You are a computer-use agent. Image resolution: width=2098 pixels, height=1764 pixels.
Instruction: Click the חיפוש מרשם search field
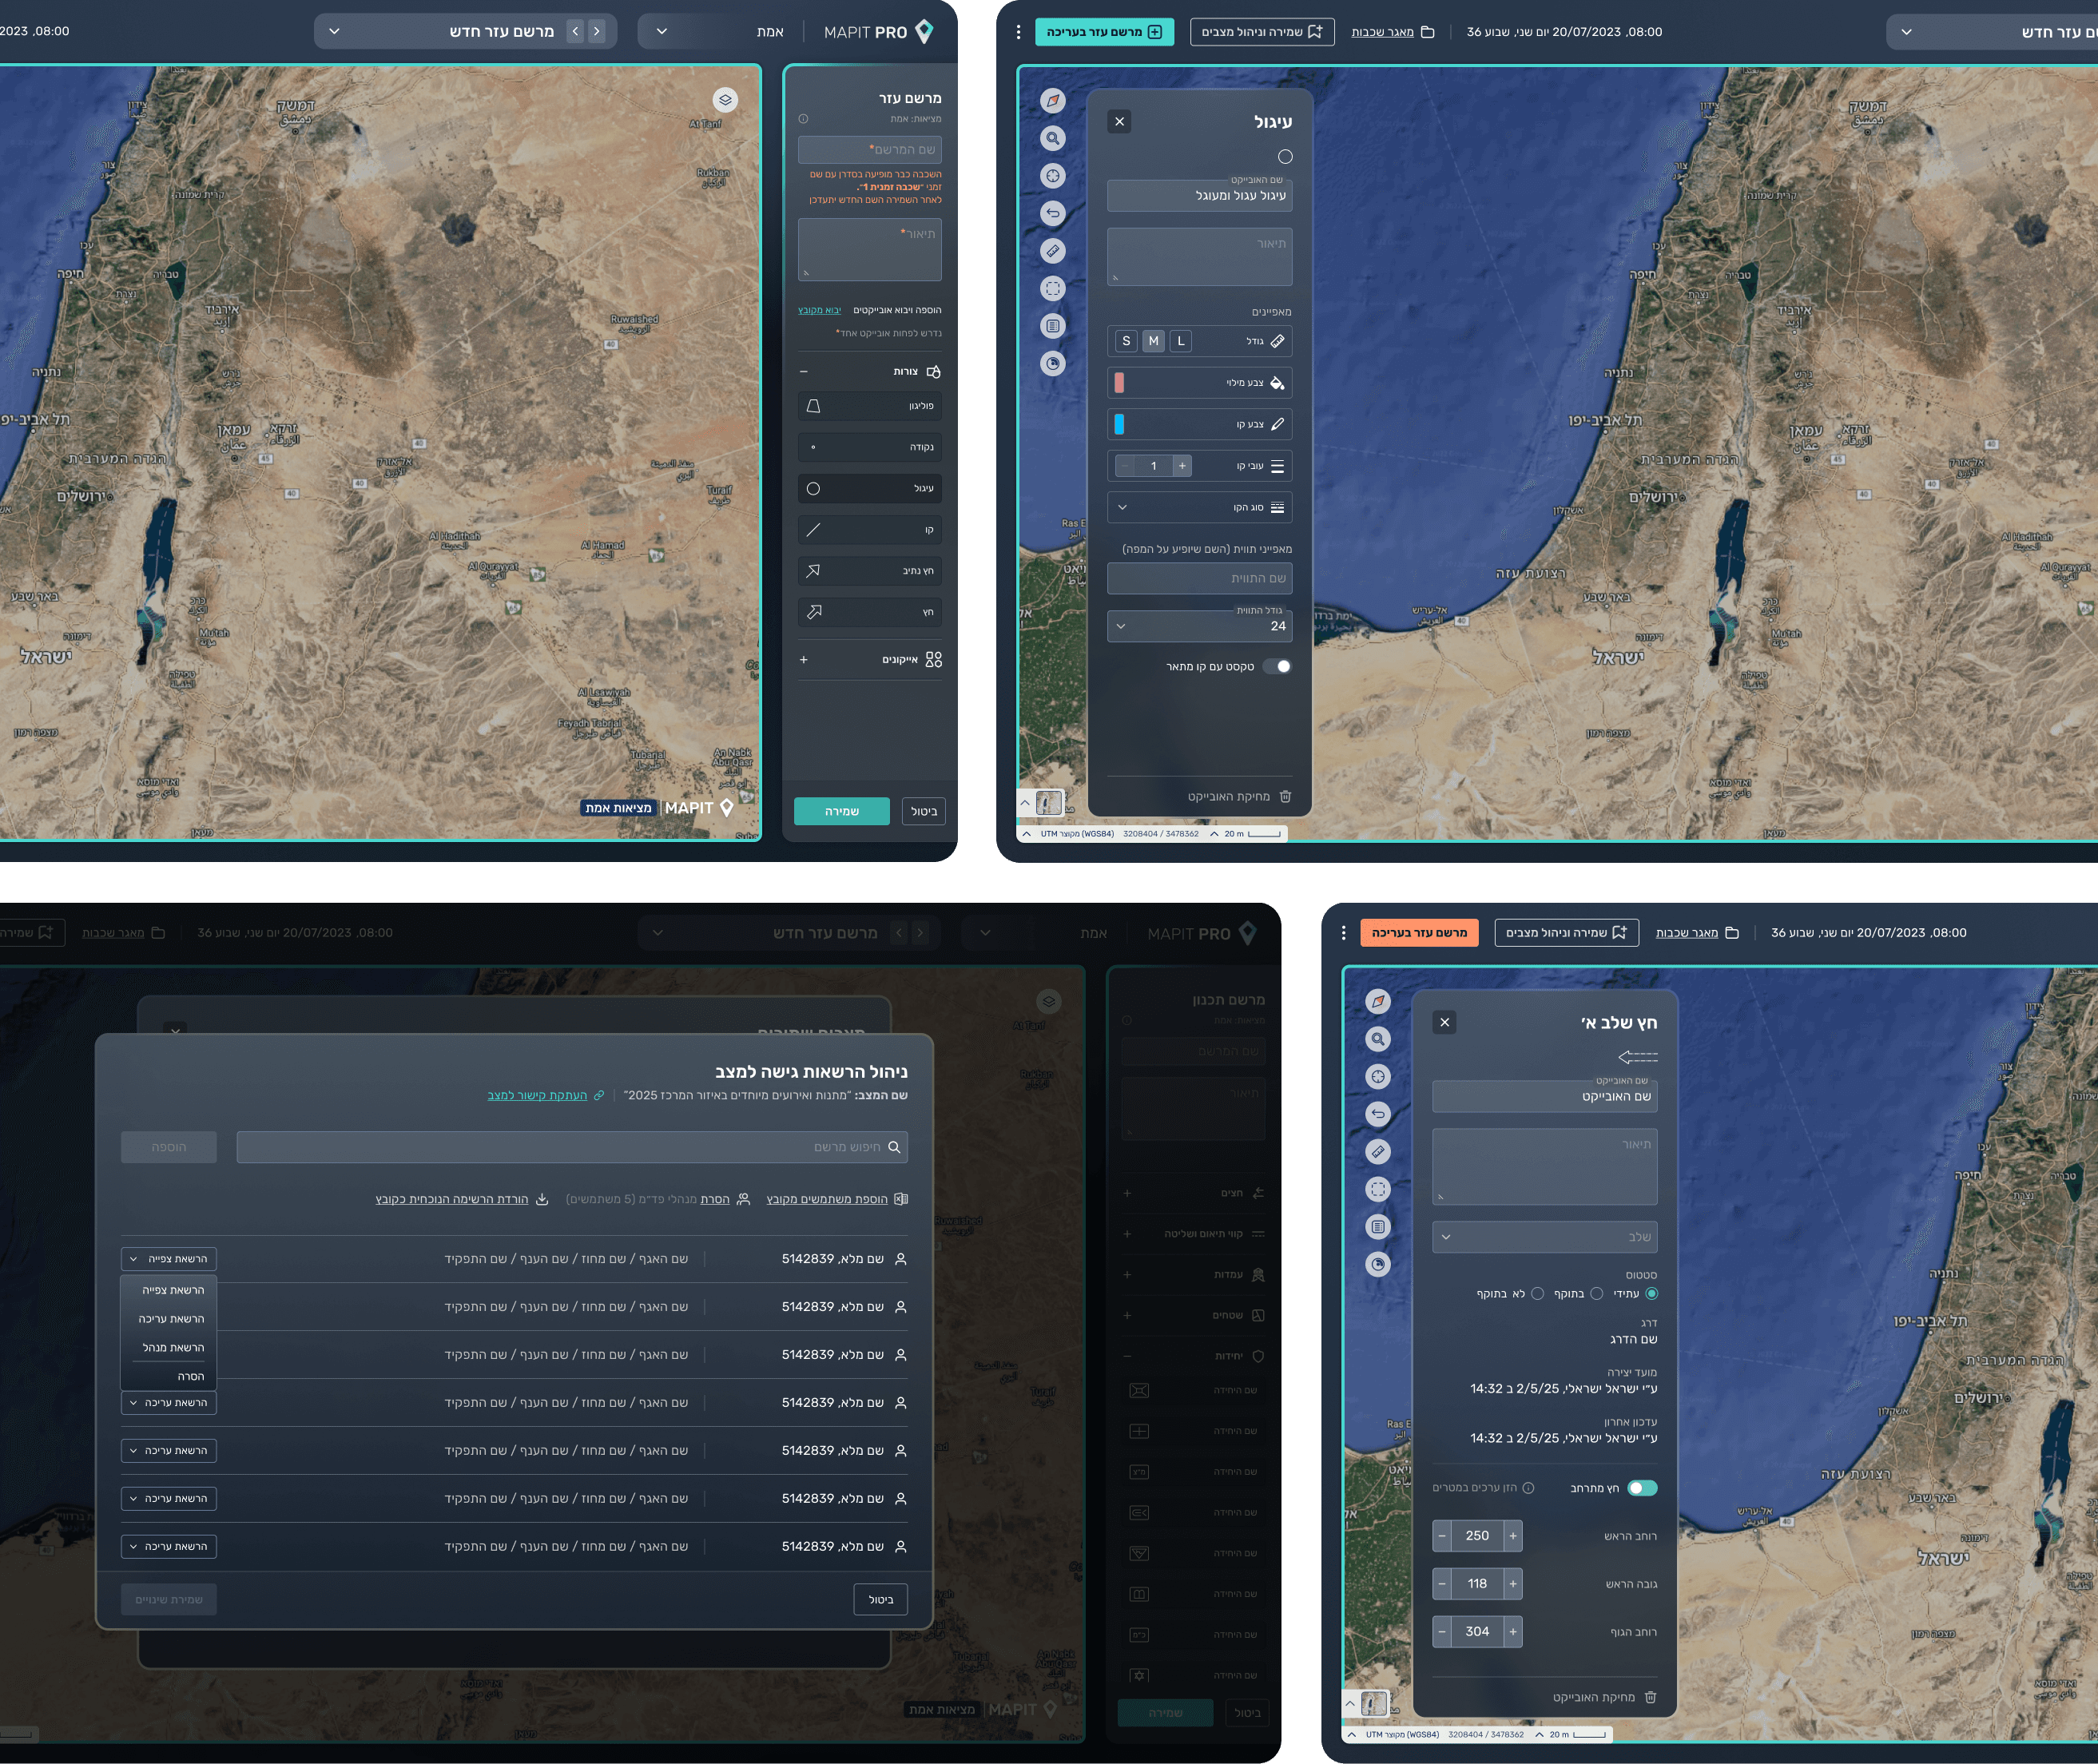tap(571, 1147)
